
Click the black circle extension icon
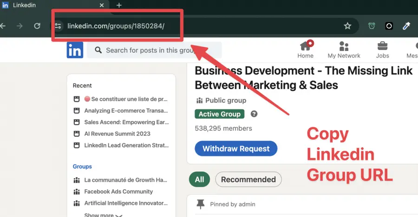pos(389,26)
